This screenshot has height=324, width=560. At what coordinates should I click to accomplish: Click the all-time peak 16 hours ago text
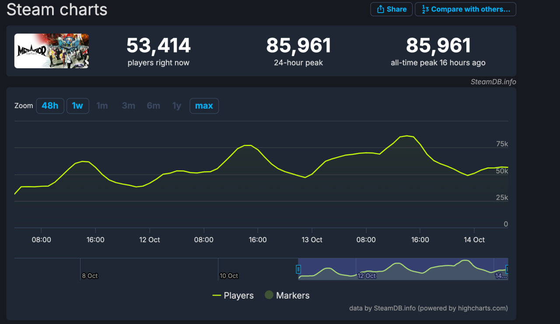(x=438, y=63)
